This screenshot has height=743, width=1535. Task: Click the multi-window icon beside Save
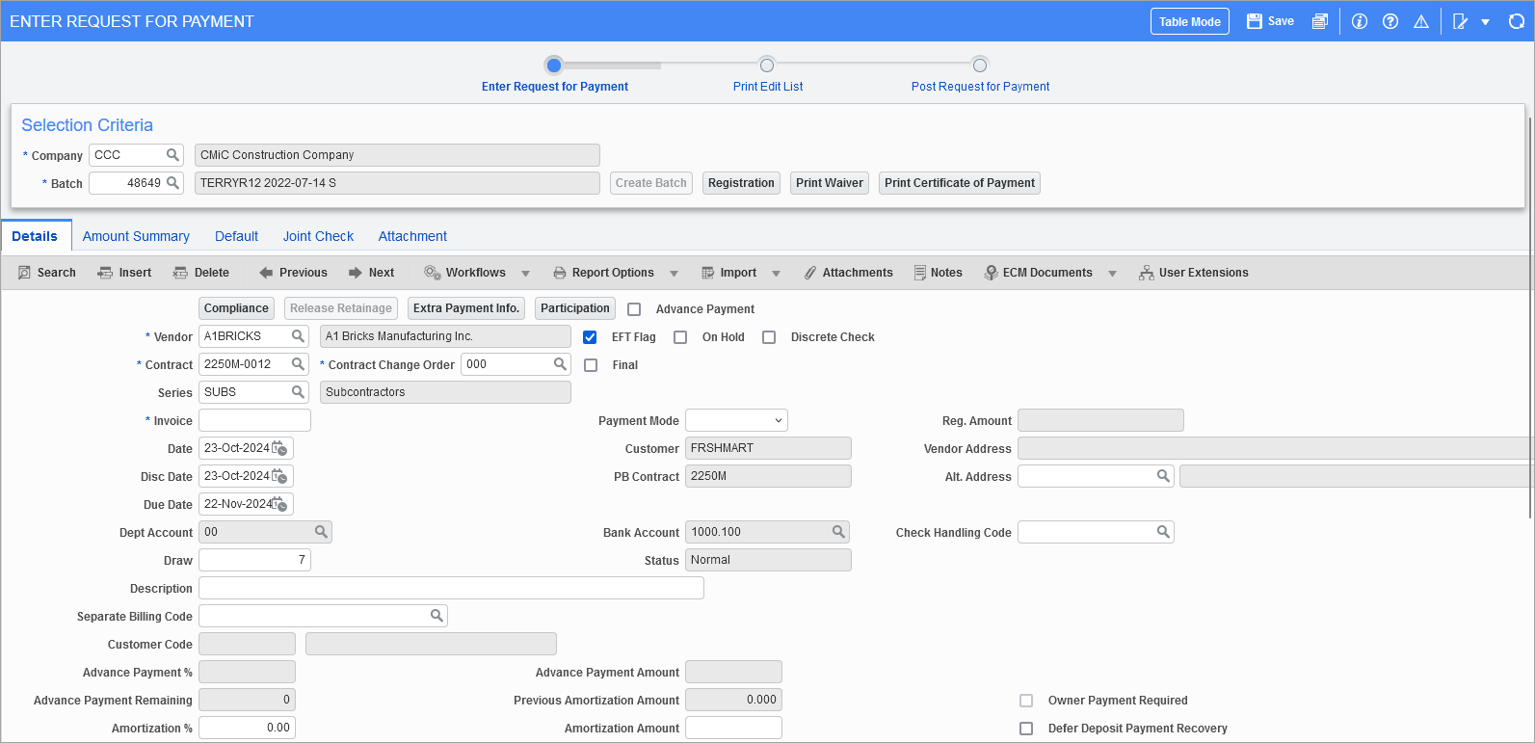pyautogui.click(x=1320, y=21)
